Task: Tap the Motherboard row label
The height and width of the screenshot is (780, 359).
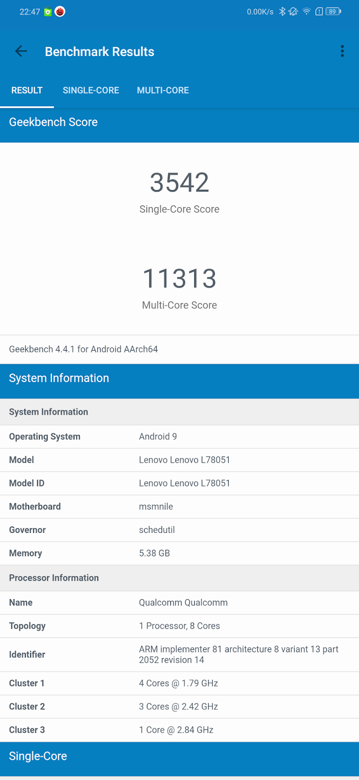Action: pyautogui.click(x=35, y=507)
